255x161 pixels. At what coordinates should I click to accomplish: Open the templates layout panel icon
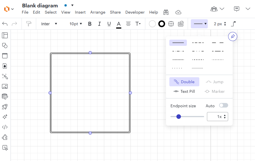[x=5, y=35]
